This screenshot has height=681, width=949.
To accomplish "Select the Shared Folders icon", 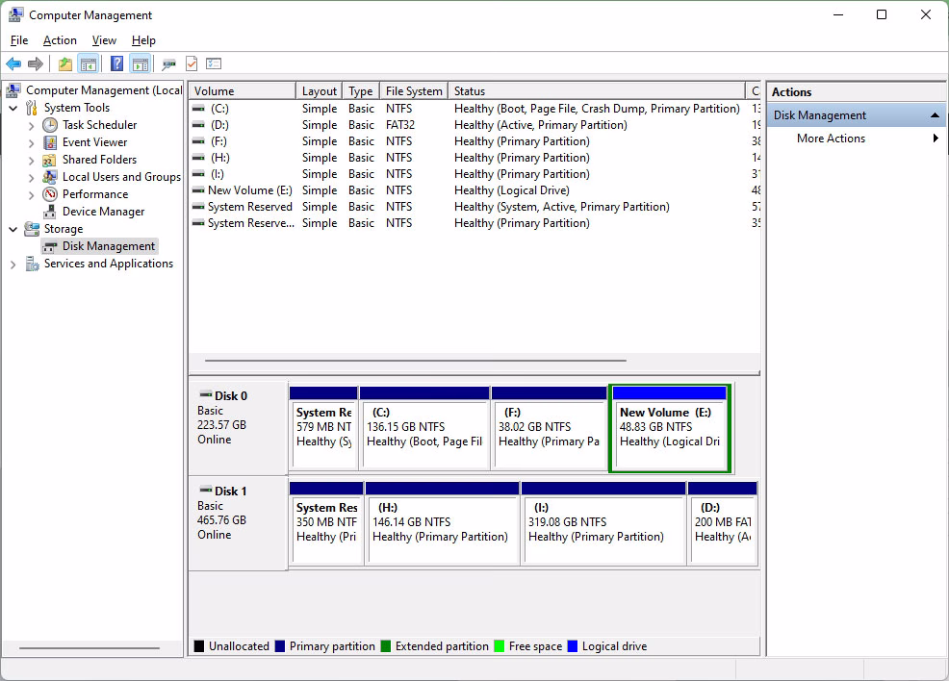I will pos(50,161).
